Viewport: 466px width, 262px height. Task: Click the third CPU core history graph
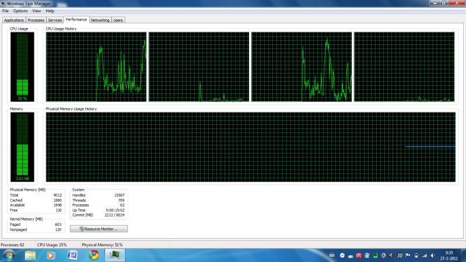pyautogui.click(x=302, y=67)
